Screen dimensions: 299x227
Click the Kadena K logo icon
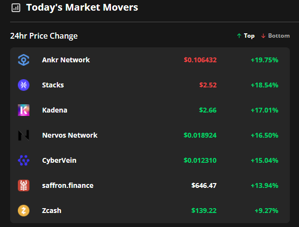coord(24,110)
